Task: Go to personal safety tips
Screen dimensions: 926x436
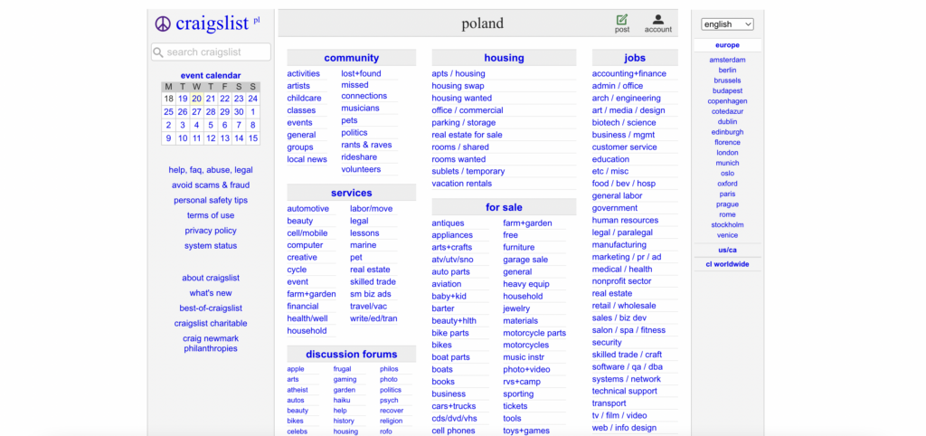Action: click(x=211, y=200)
